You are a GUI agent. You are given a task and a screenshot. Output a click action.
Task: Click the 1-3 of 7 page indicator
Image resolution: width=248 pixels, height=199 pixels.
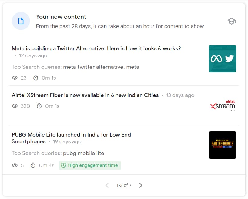[x=124, y=185]
